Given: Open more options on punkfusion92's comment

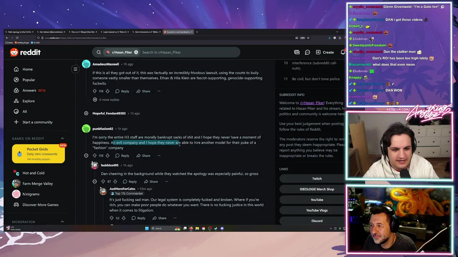Looking at the screenshot, I should coord(159,156).
